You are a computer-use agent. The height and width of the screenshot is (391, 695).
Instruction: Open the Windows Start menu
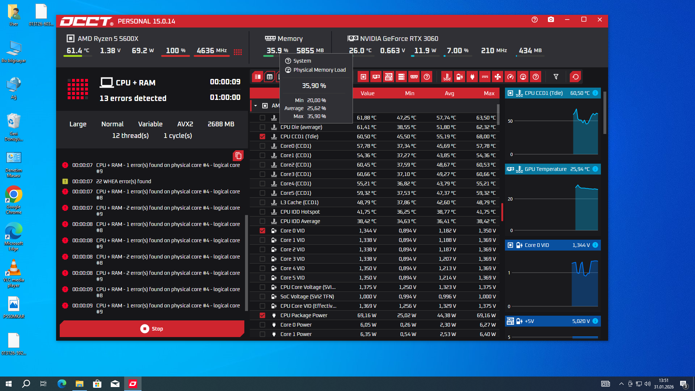[9, 384]
